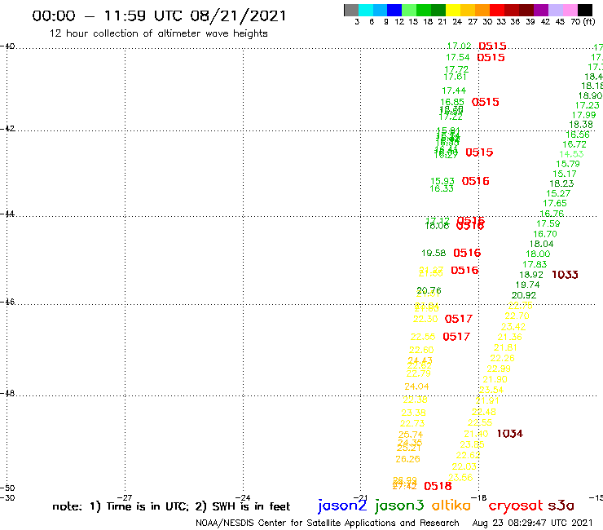The image size is (603, 530).
Task: Click the light green value 14.53
Action: tap(571, 154)
